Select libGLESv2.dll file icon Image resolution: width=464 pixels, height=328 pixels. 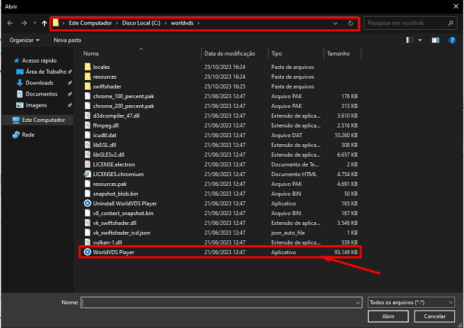pyautogui.click(x=87, y=155)
